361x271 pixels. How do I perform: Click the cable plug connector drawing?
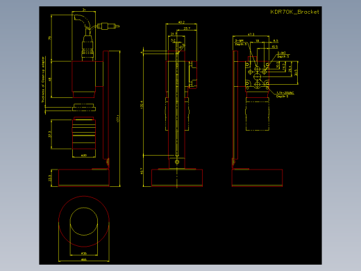point(108,26)
